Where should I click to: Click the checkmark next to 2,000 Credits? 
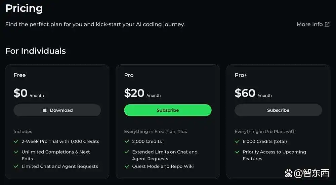127,141
